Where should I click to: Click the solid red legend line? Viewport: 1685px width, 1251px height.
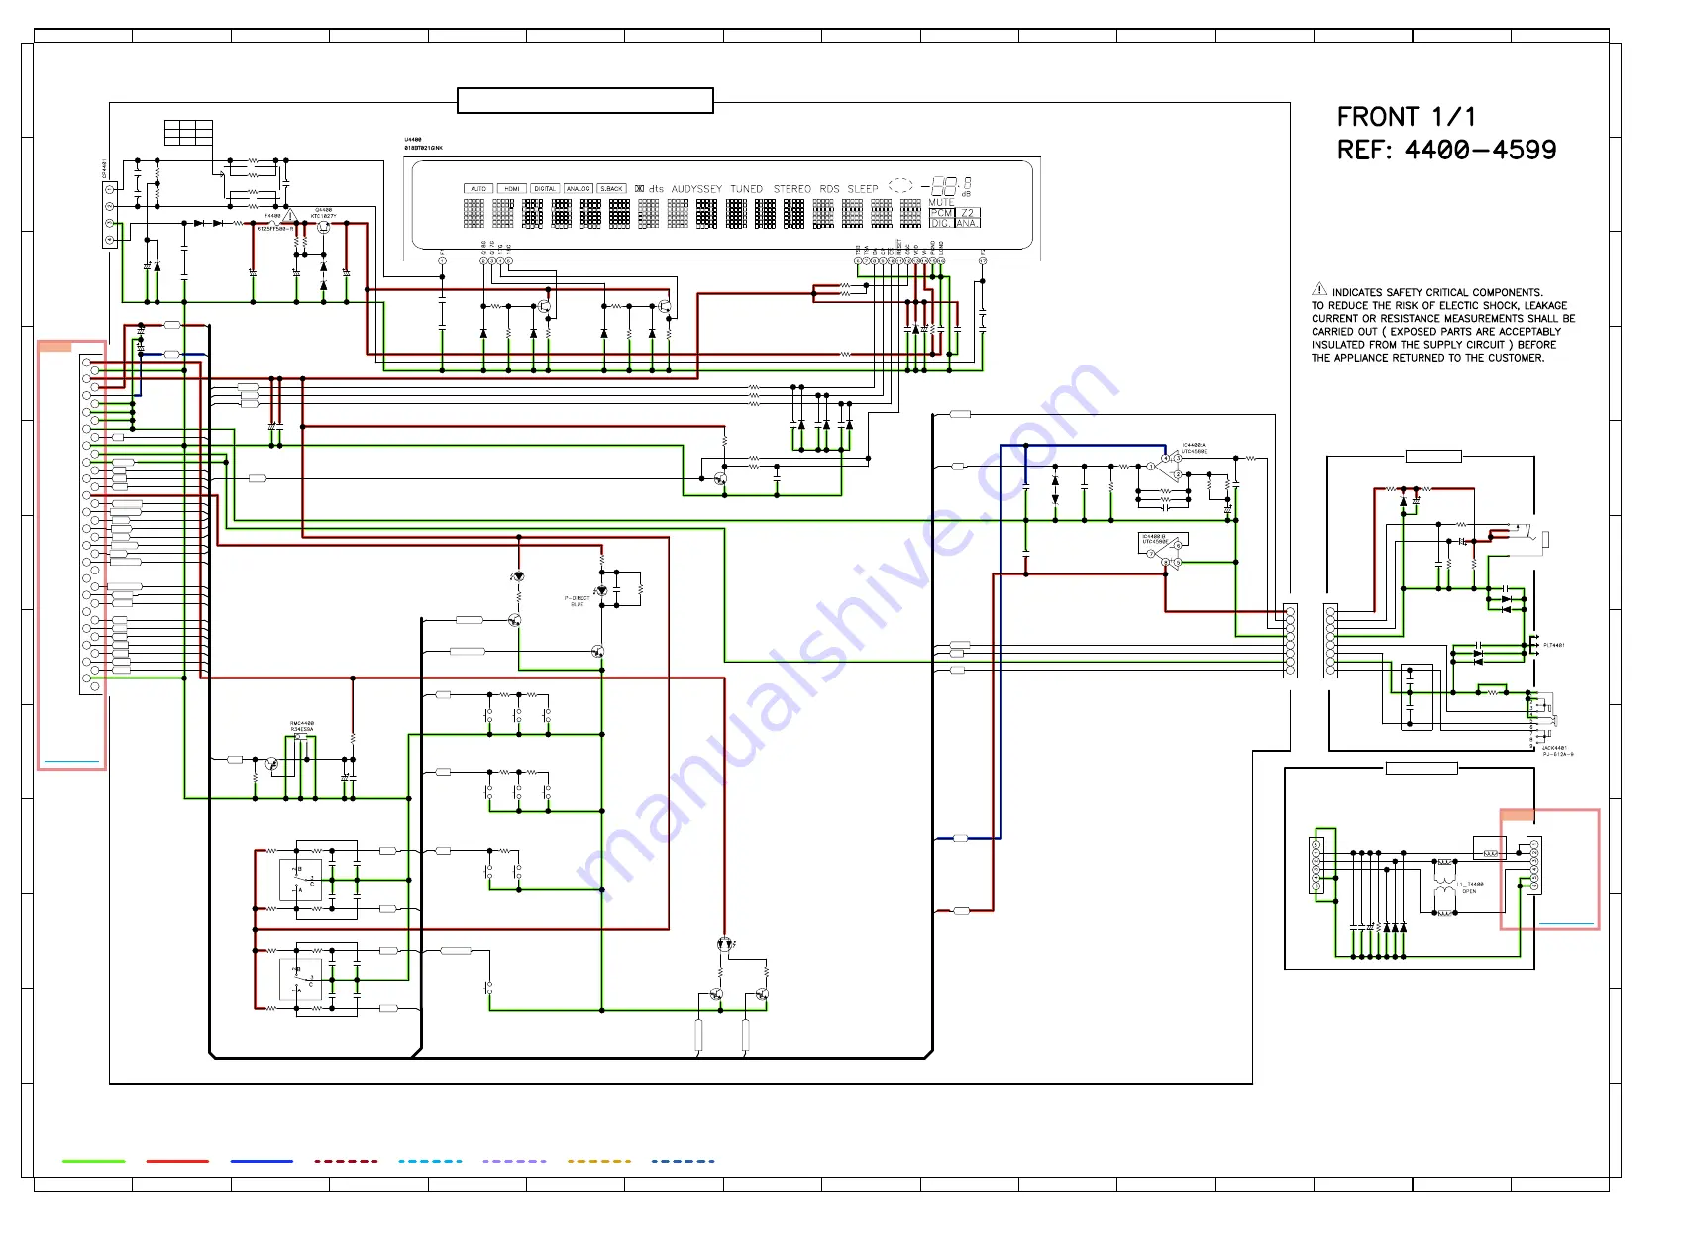coord(177,1161)
